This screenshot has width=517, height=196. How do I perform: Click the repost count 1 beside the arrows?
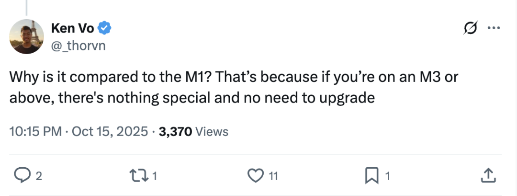click(155, 176)
